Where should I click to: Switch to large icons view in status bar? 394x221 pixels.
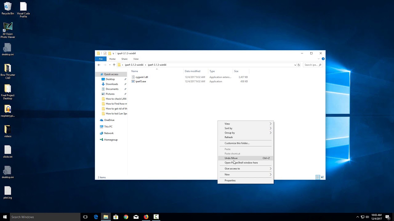pos(322,177)
